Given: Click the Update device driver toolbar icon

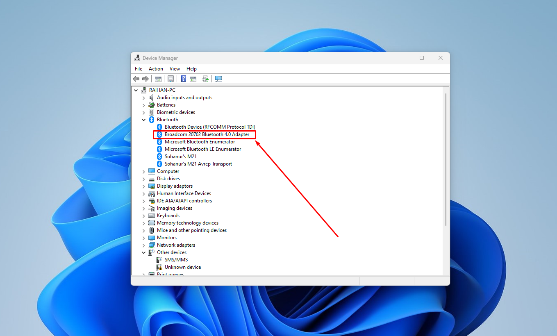Looking at the screenshot, I should point(206,79).
